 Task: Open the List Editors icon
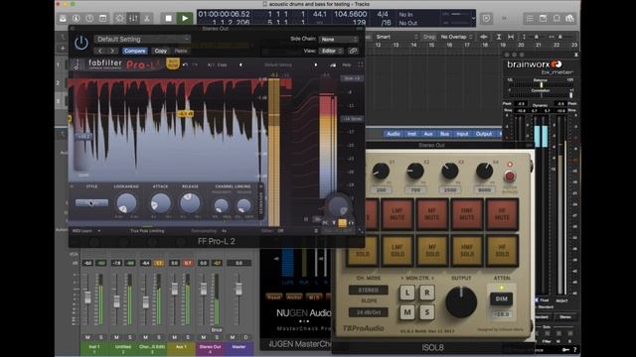[x=530, y=19]
